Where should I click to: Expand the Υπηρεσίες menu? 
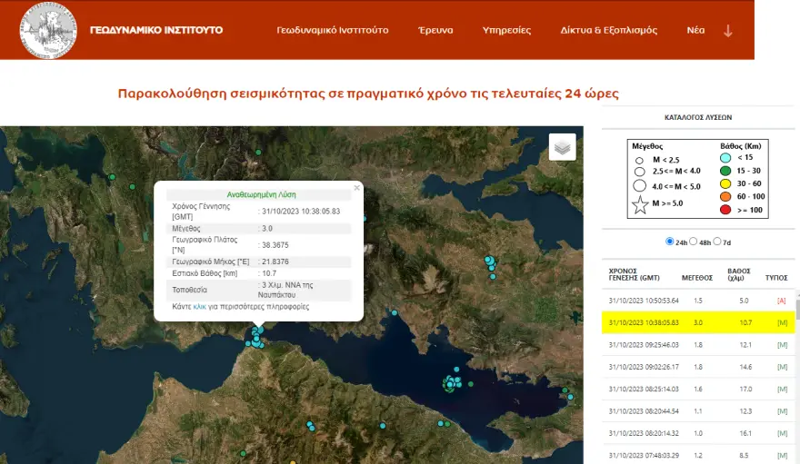[x=506, y=30]
